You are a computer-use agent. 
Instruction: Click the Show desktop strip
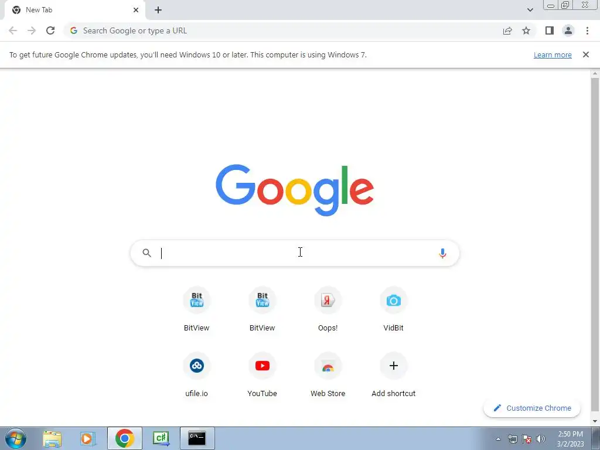[595, 438]
